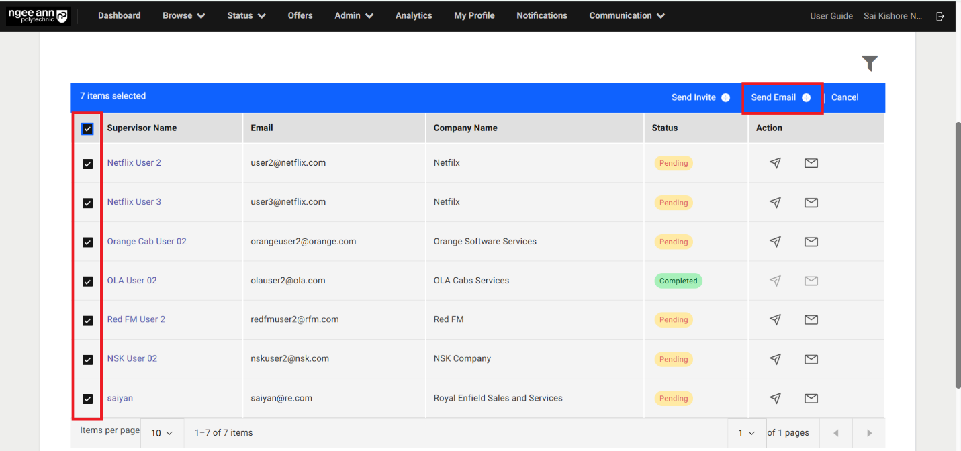
Task: Click email envelope icon for Red FM User 2
Action: 811,320
